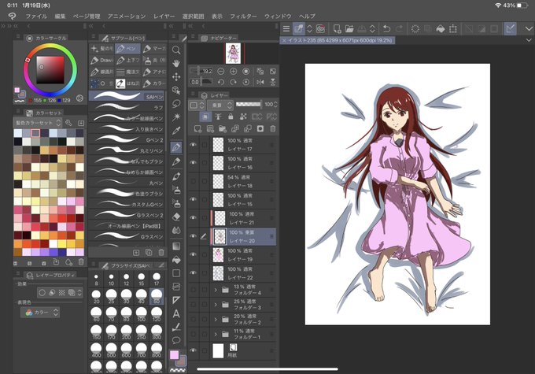The image size is (535, 374).
Task: Expand フォルダー 2 in layer list
Action: click(x=216, y=320)
